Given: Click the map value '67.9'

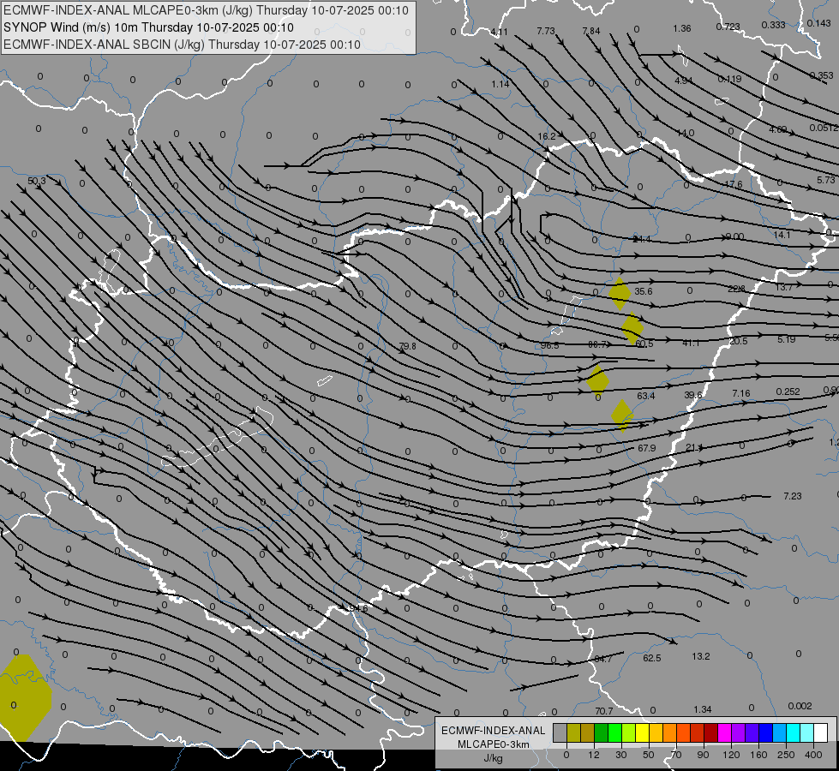Looking at the screenshot, I should [646, 448].
